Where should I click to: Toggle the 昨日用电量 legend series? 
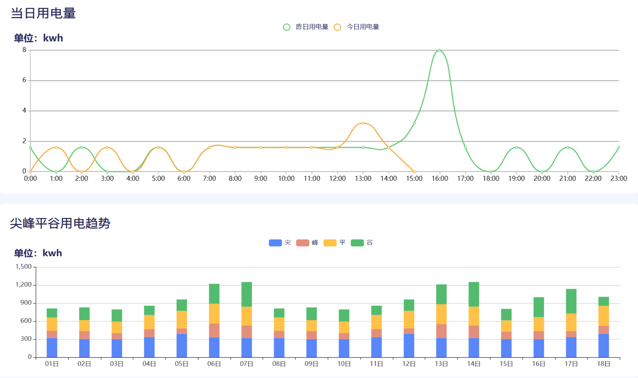pyautogui.click(x=306, y=27)
